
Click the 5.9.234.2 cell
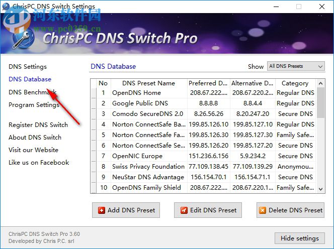coord(253,156)
